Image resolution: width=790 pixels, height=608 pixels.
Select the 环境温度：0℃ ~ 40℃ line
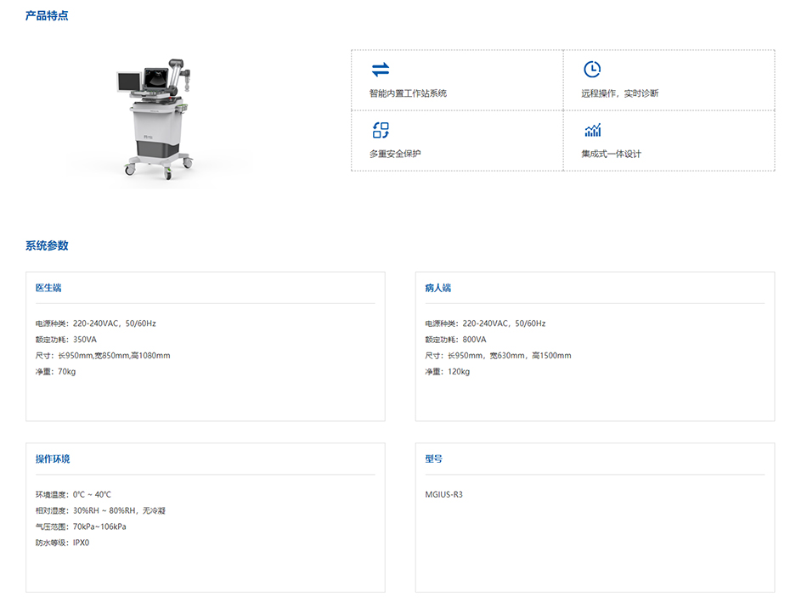pos(73,495)
